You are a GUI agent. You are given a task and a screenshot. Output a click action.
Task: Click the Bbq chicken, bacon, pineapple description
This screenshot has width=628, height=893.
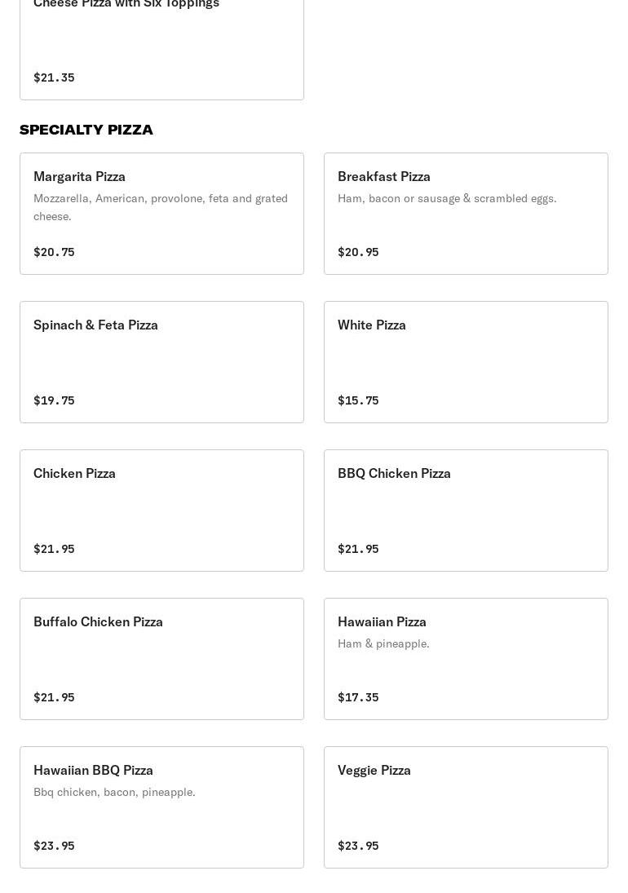(114, 792)
